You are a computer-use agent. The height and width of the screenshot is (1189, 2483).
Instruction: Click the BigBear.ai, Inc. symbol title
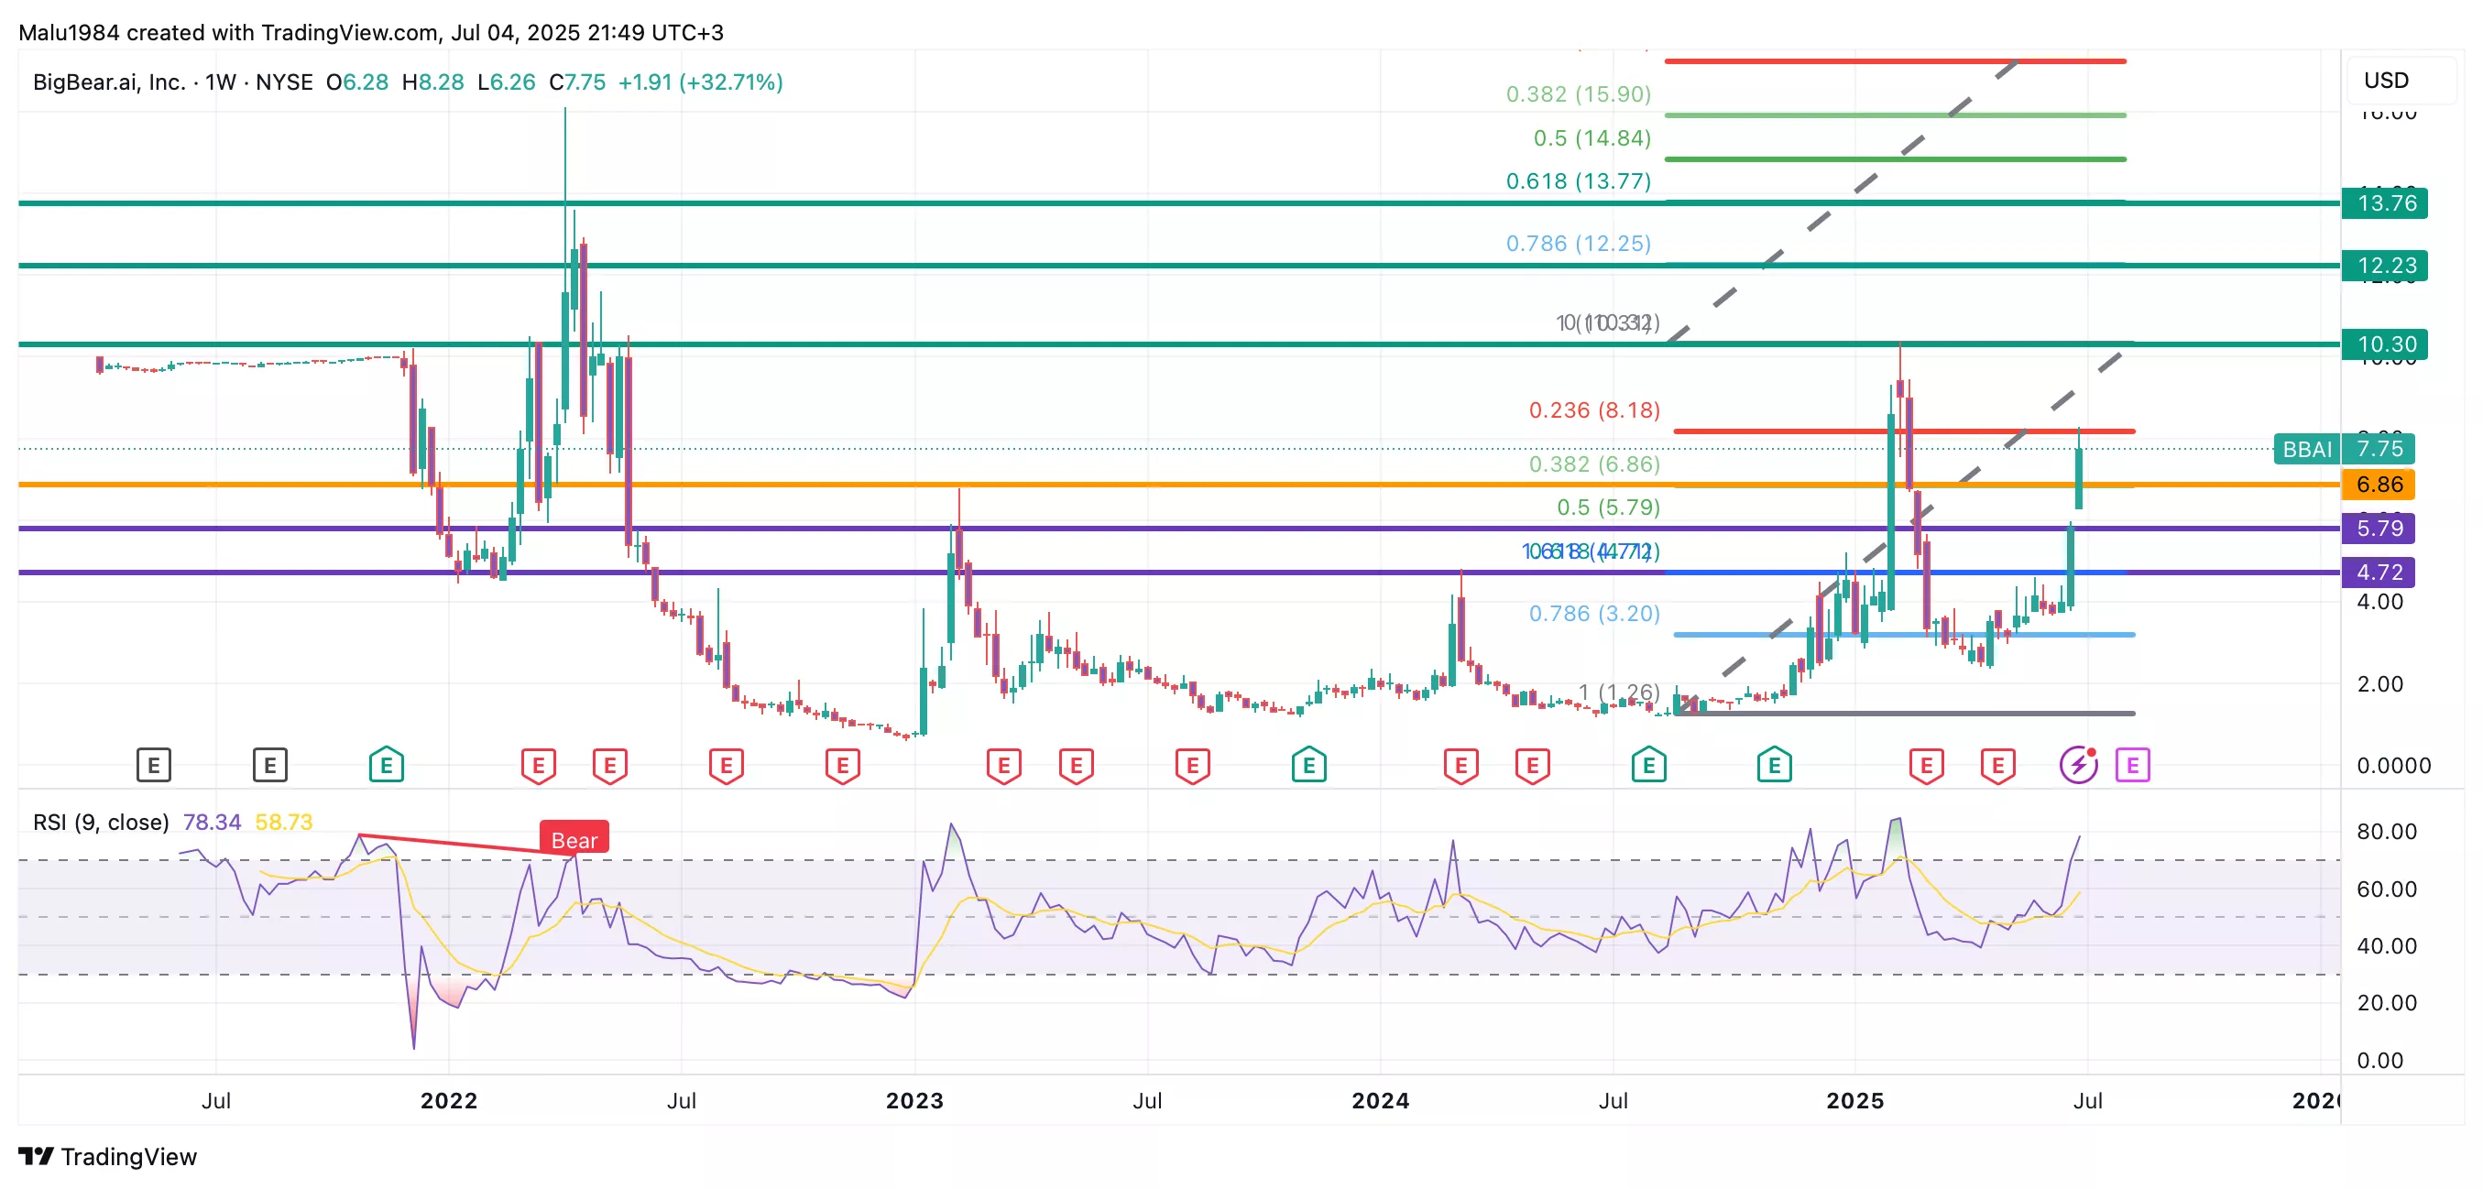(108, 82)
